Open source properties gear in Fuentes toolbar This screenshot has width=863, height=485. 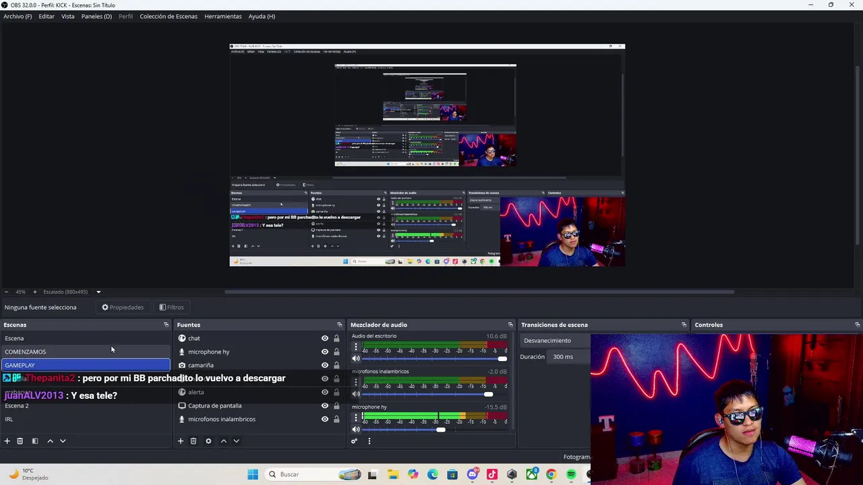208,441
